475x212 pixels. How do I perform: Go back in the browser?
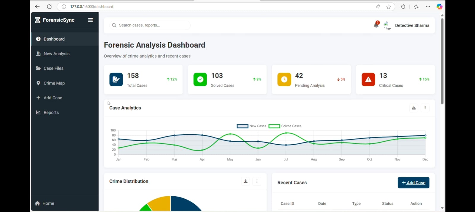point(37,7)
